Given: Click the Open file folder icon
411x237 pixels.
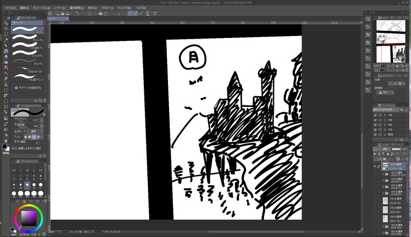Looking at the screenshot, I should pyautogui.click(x=62, y=13).
